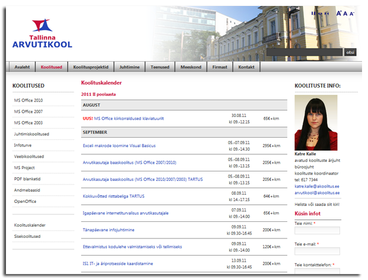
Task: Select the Kontakt tab
Action: (246, 67)
